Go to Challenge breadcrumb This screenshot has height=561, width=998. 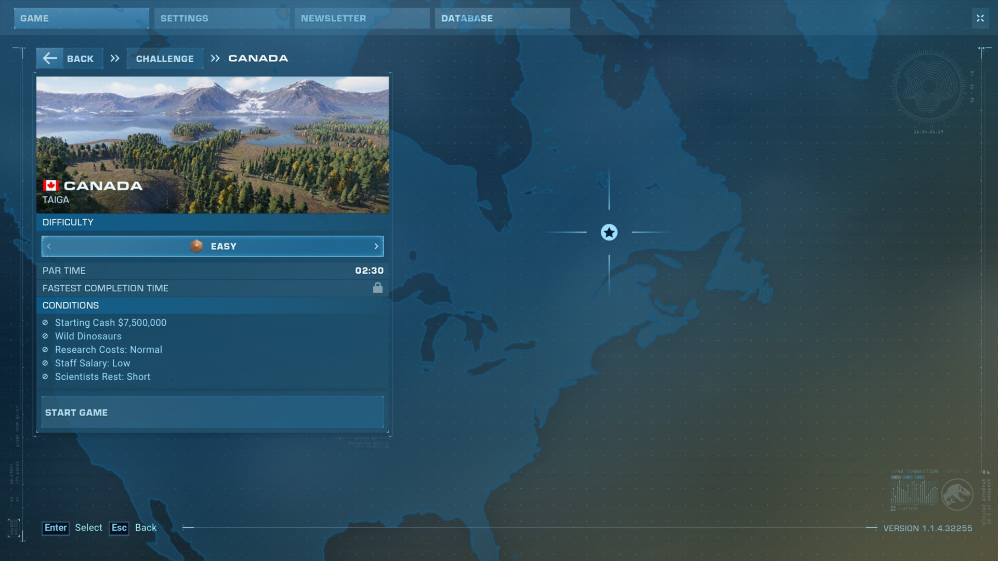pos(165,59)
